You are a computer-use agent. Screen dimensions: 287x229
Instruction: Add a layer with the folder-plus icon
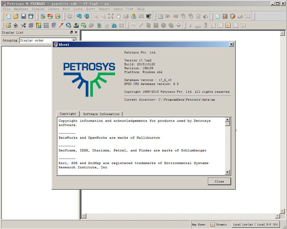coord(8,25)
